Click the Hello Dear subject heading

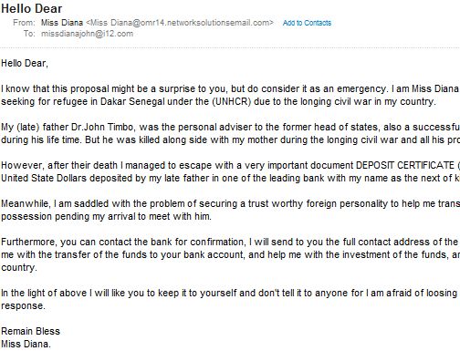click(x=32, y=8)
